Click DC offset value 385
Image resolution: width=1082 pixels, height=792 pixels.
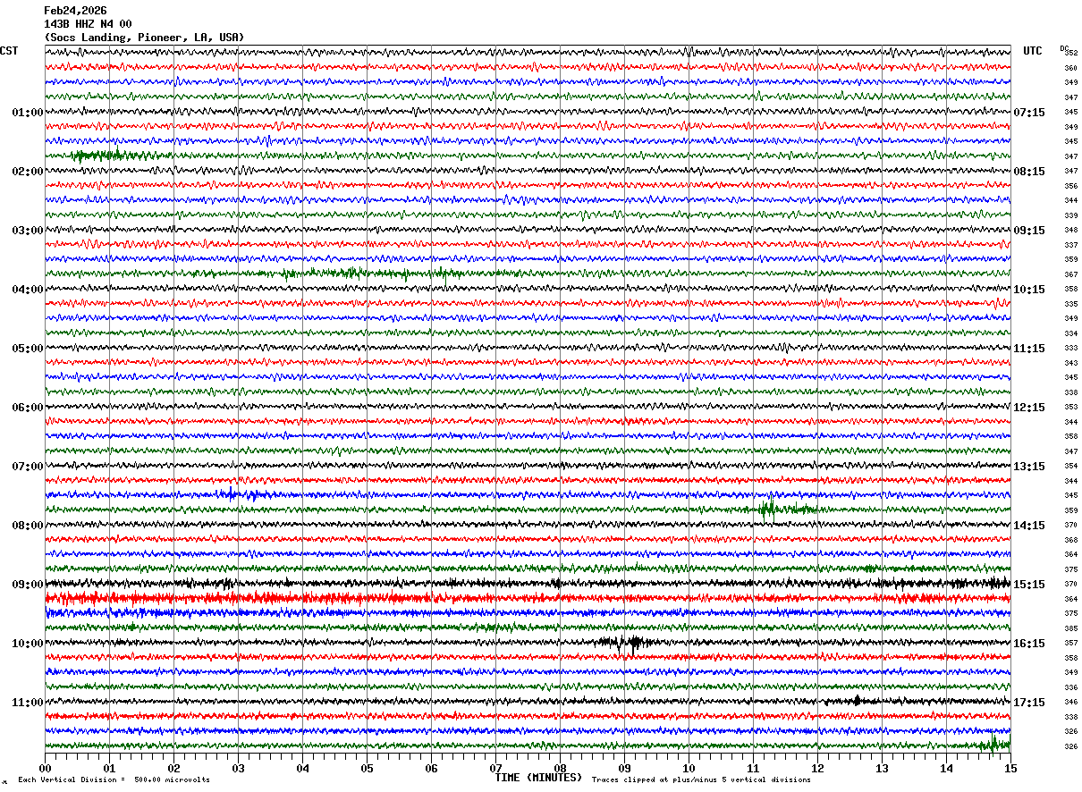[x=1070, y=628]
